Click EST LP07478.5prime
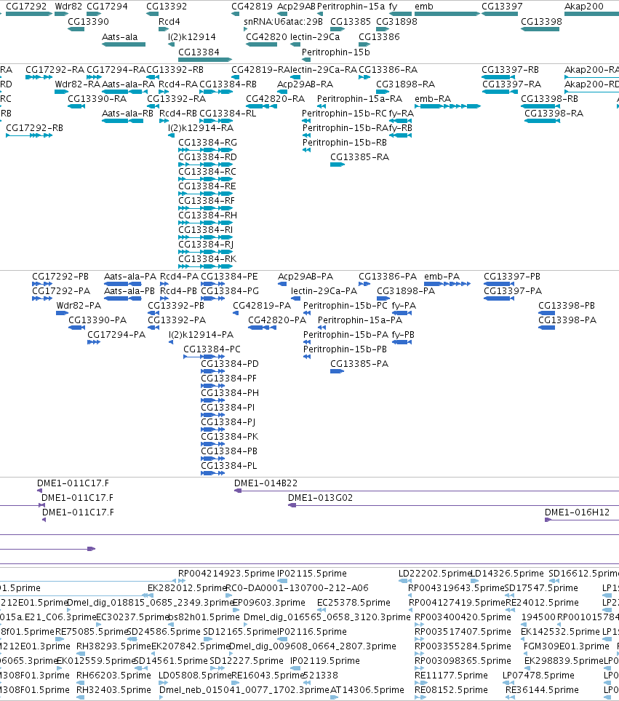The width and height of the screenshot is (619, 701). (x=510, y=683)
